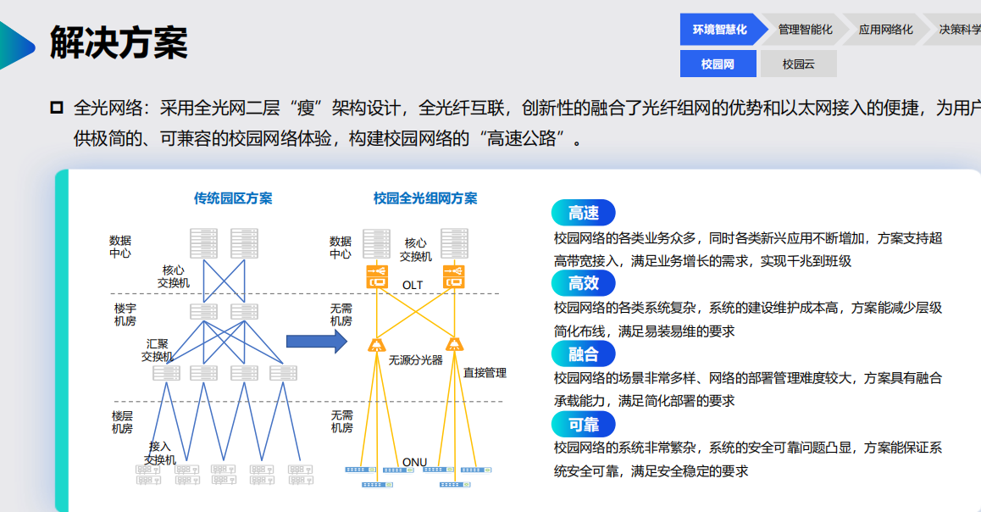Click the blue arrow between the two schemes
The width and height of the screenshot is (981, 512).
click(317, 341)
